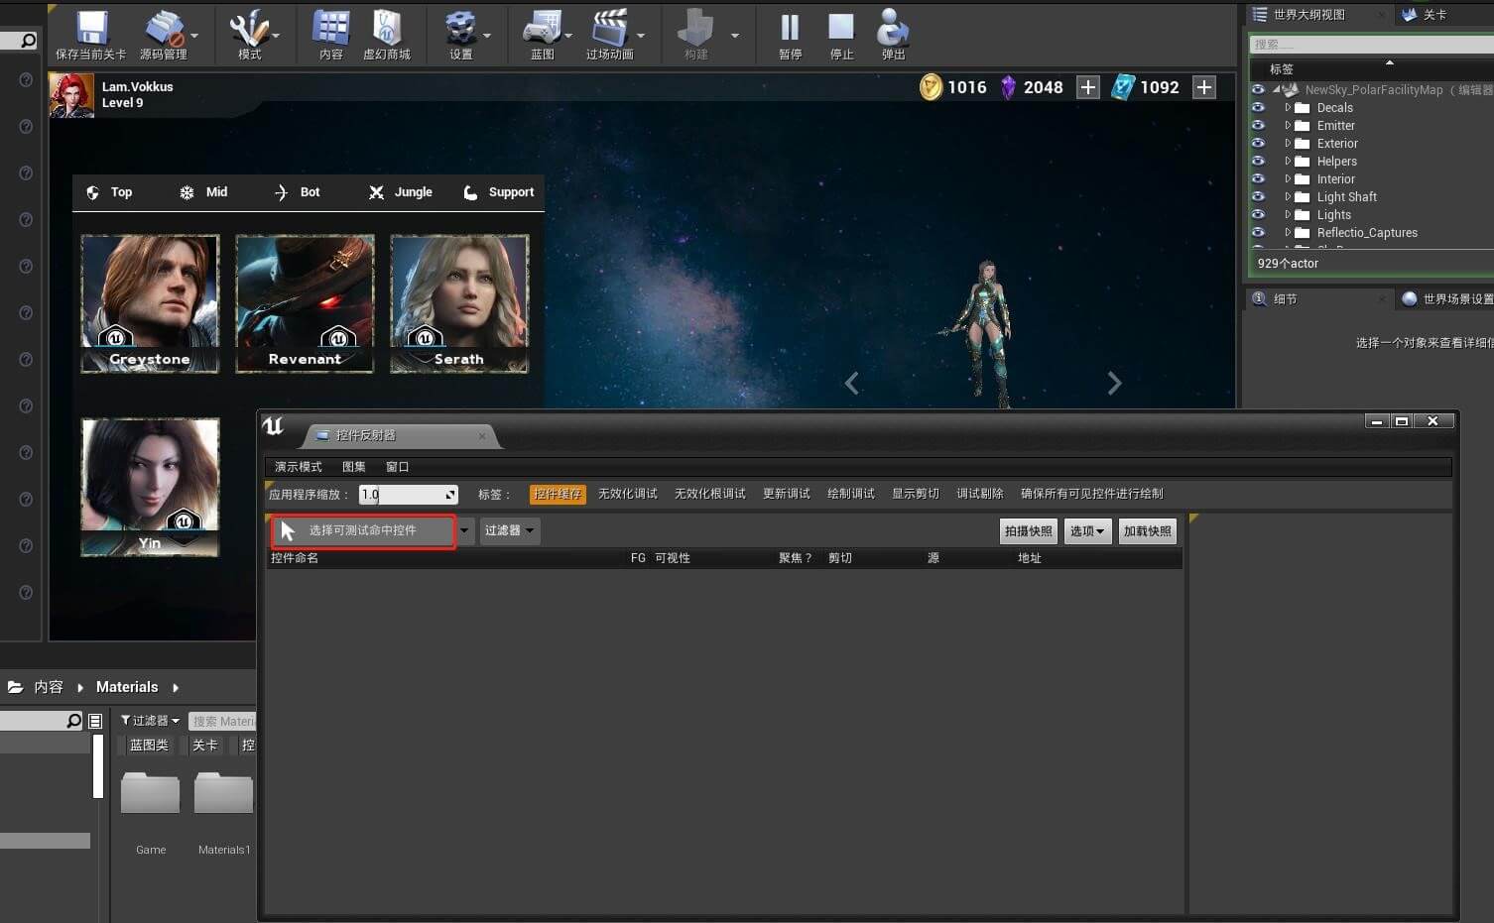Screen dimensions: 1494x923
Task: Open the Blueprints toolbar icon
Action: tap(543, 35)
